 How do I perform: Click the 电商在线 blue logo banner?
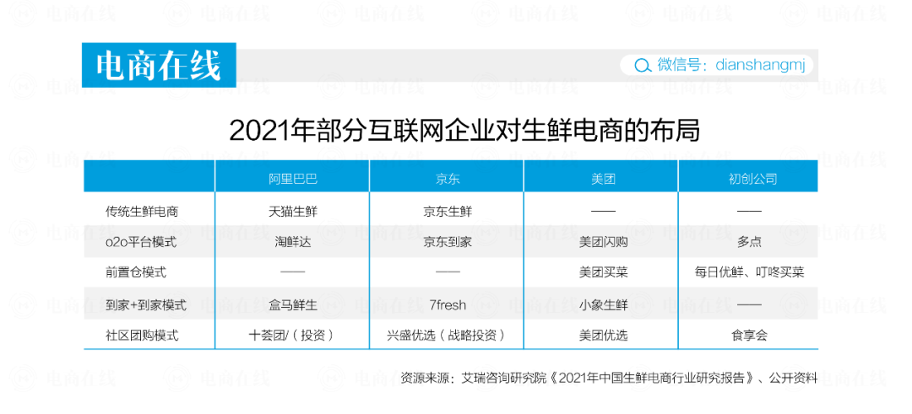tap(159, 65)
